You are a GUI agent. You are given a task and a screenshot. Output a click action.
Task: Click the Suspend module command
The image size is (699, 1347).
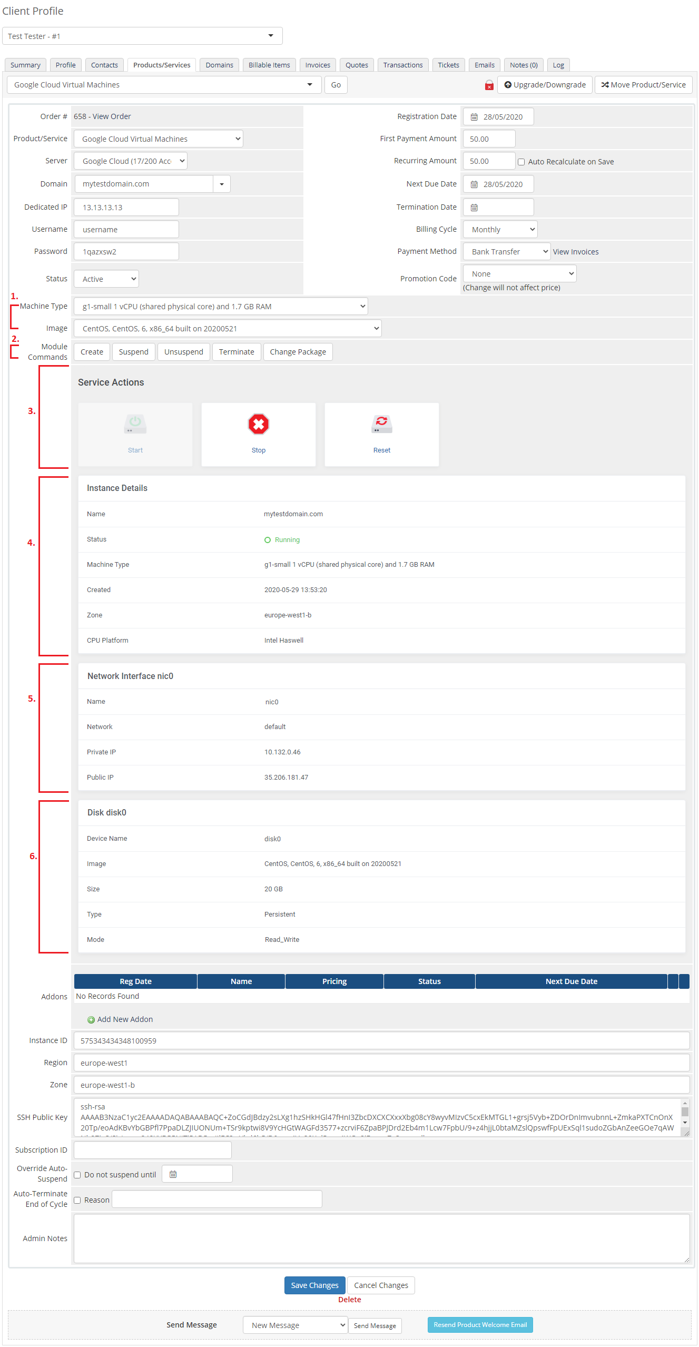(x=134, y=352)
